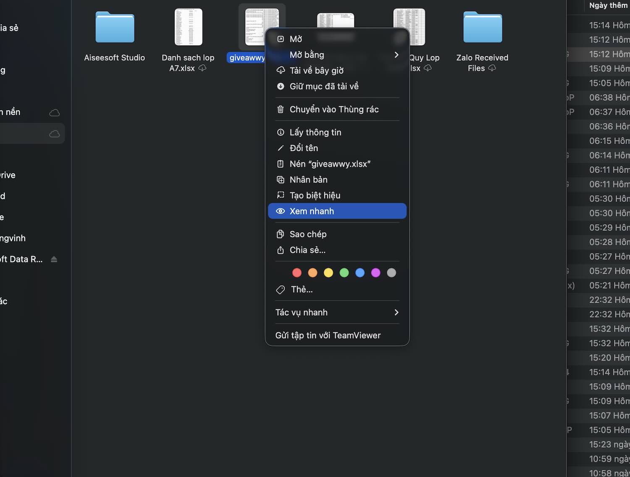630x477 pixels.
Task: Open the Aiseesoft Studio folder icon
Action: (115, 28)
